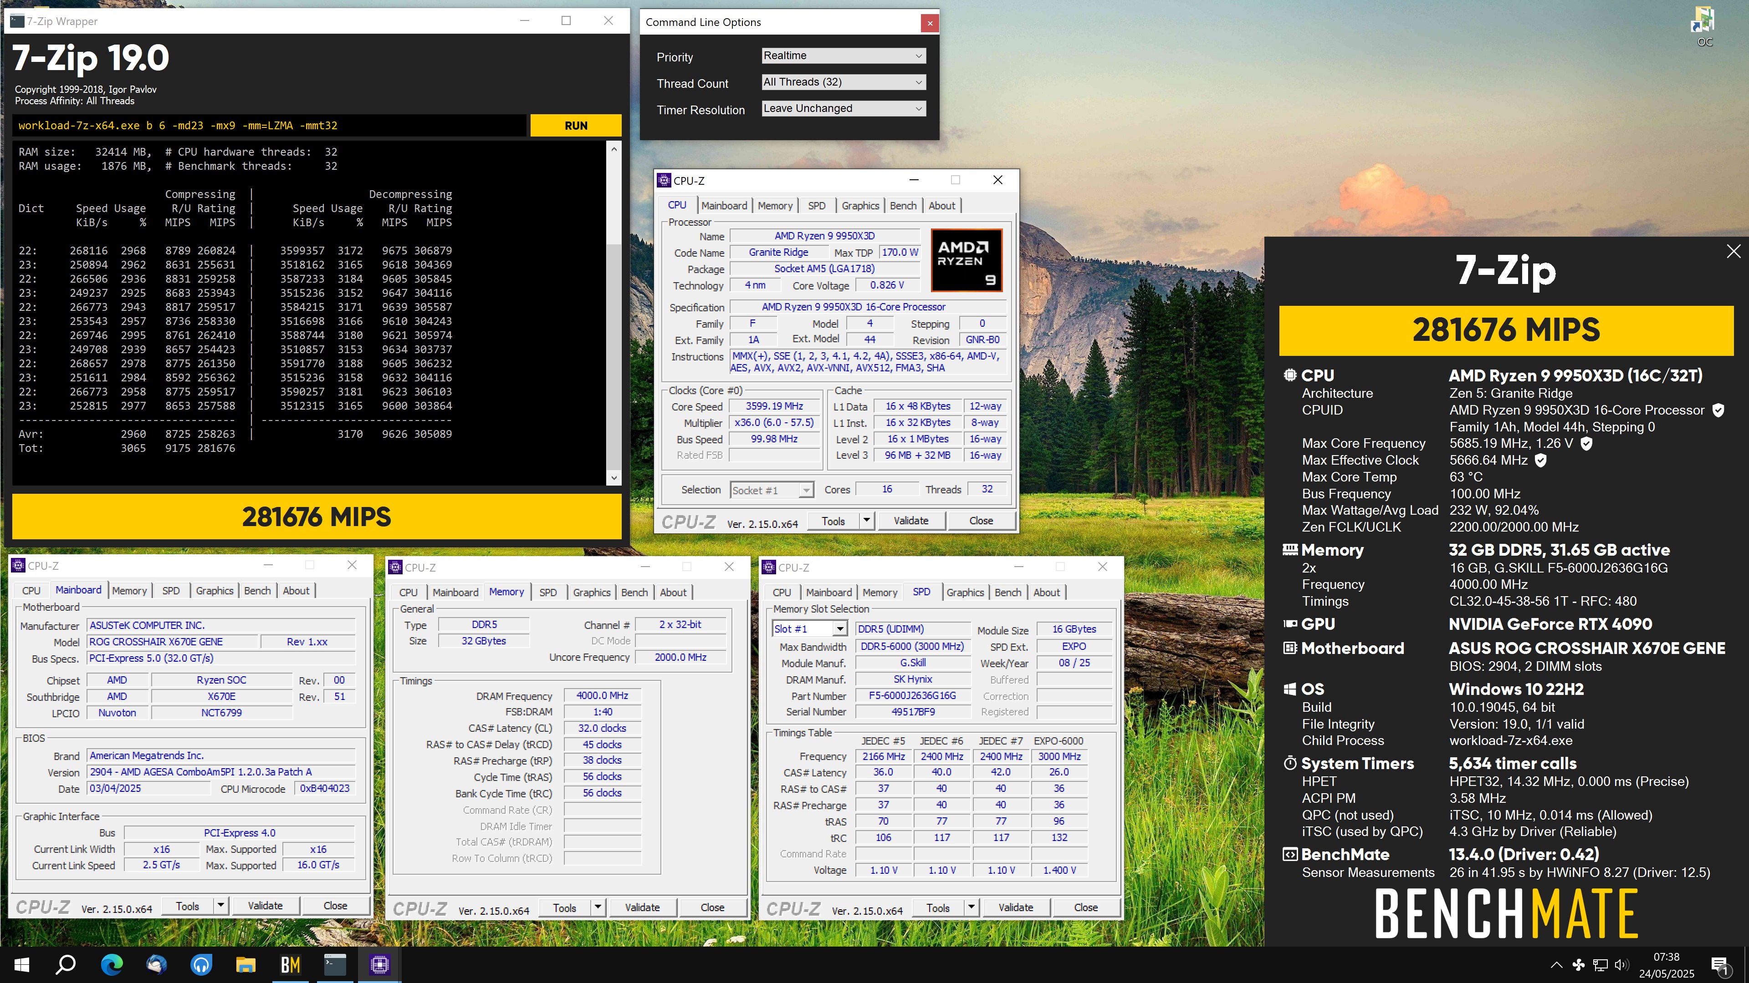
Task: Click verified shield next to Max Effective Clock
Action: (1540, 460)
